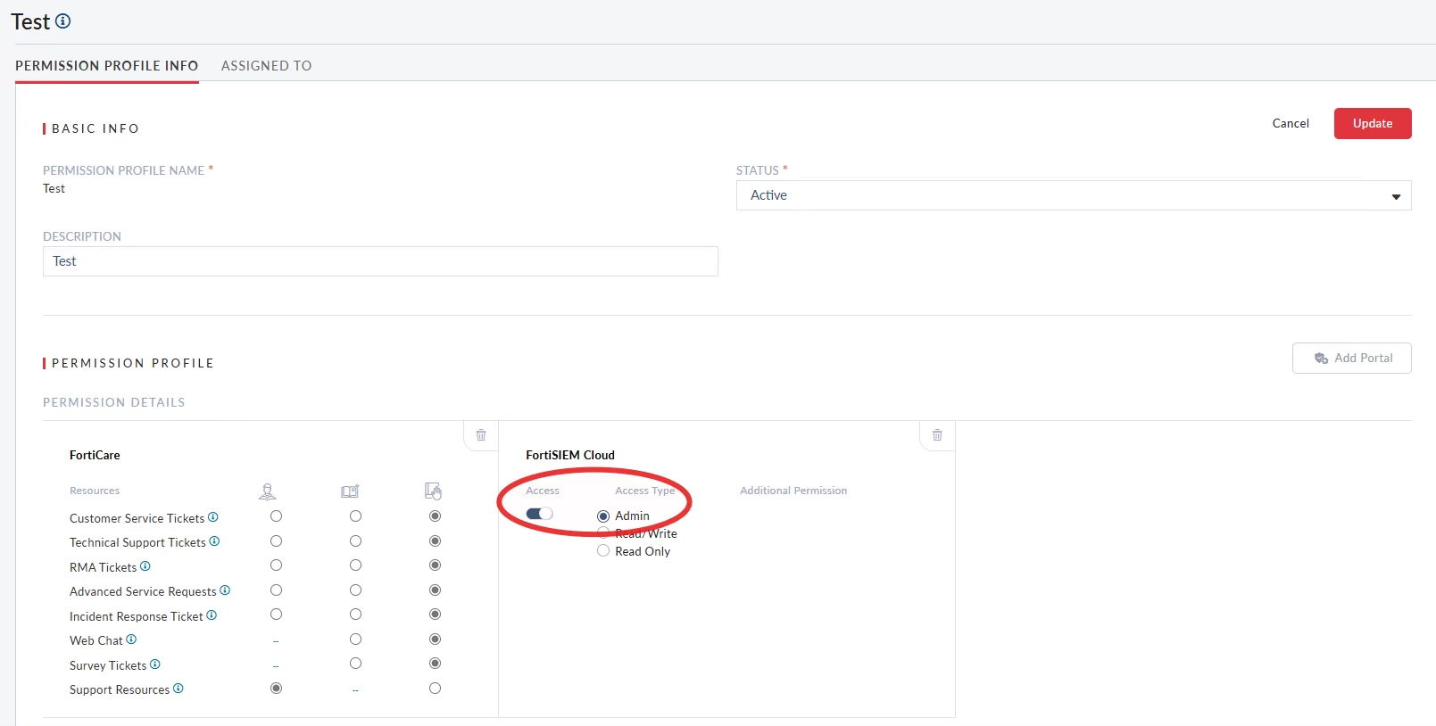Select the middle-column radio for RMA Tickets

[356, 565]
